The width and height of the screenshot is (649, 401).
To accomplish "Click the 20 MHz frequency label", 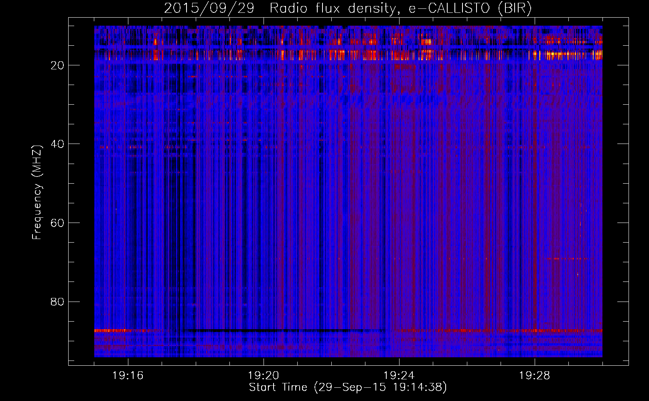I will pyautogui.click(x=57, y=65).
